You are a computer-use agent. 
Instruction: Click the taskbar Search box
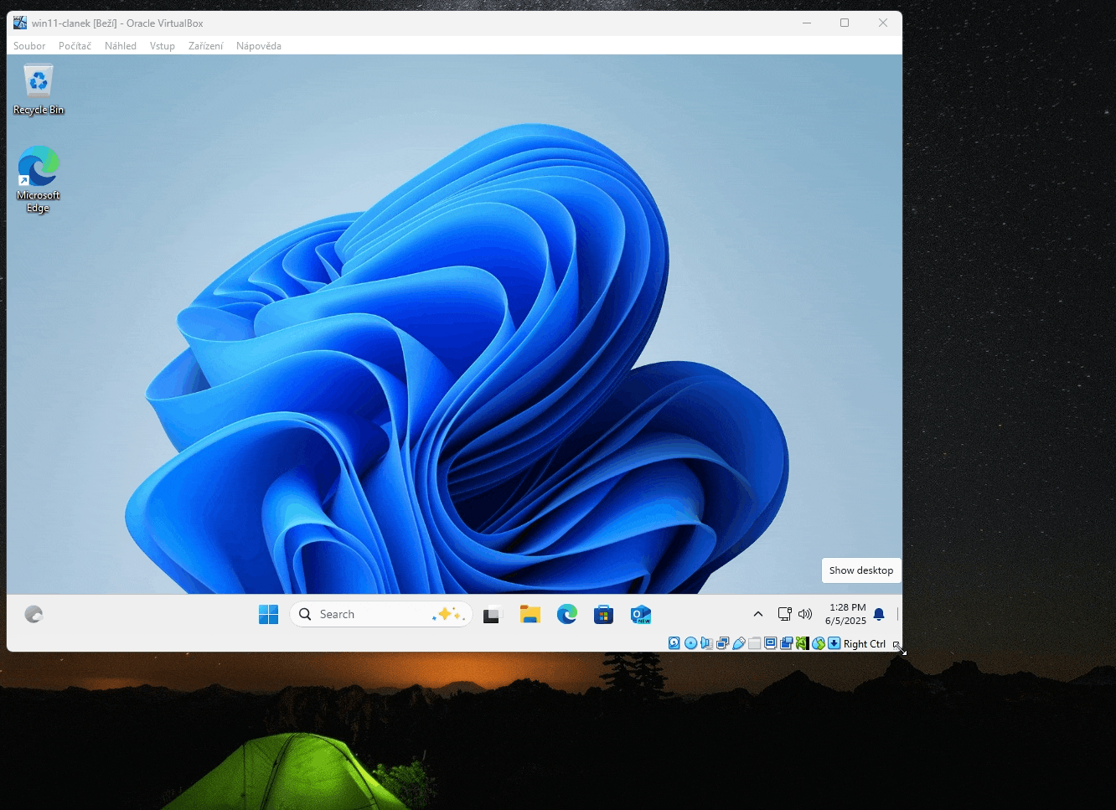point(381,615)
